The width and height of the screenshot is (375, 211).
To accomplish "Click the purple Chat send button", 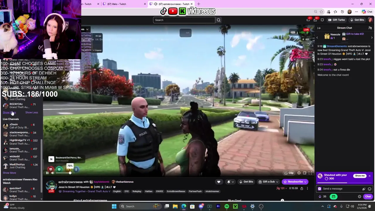I will click(368, 197).
